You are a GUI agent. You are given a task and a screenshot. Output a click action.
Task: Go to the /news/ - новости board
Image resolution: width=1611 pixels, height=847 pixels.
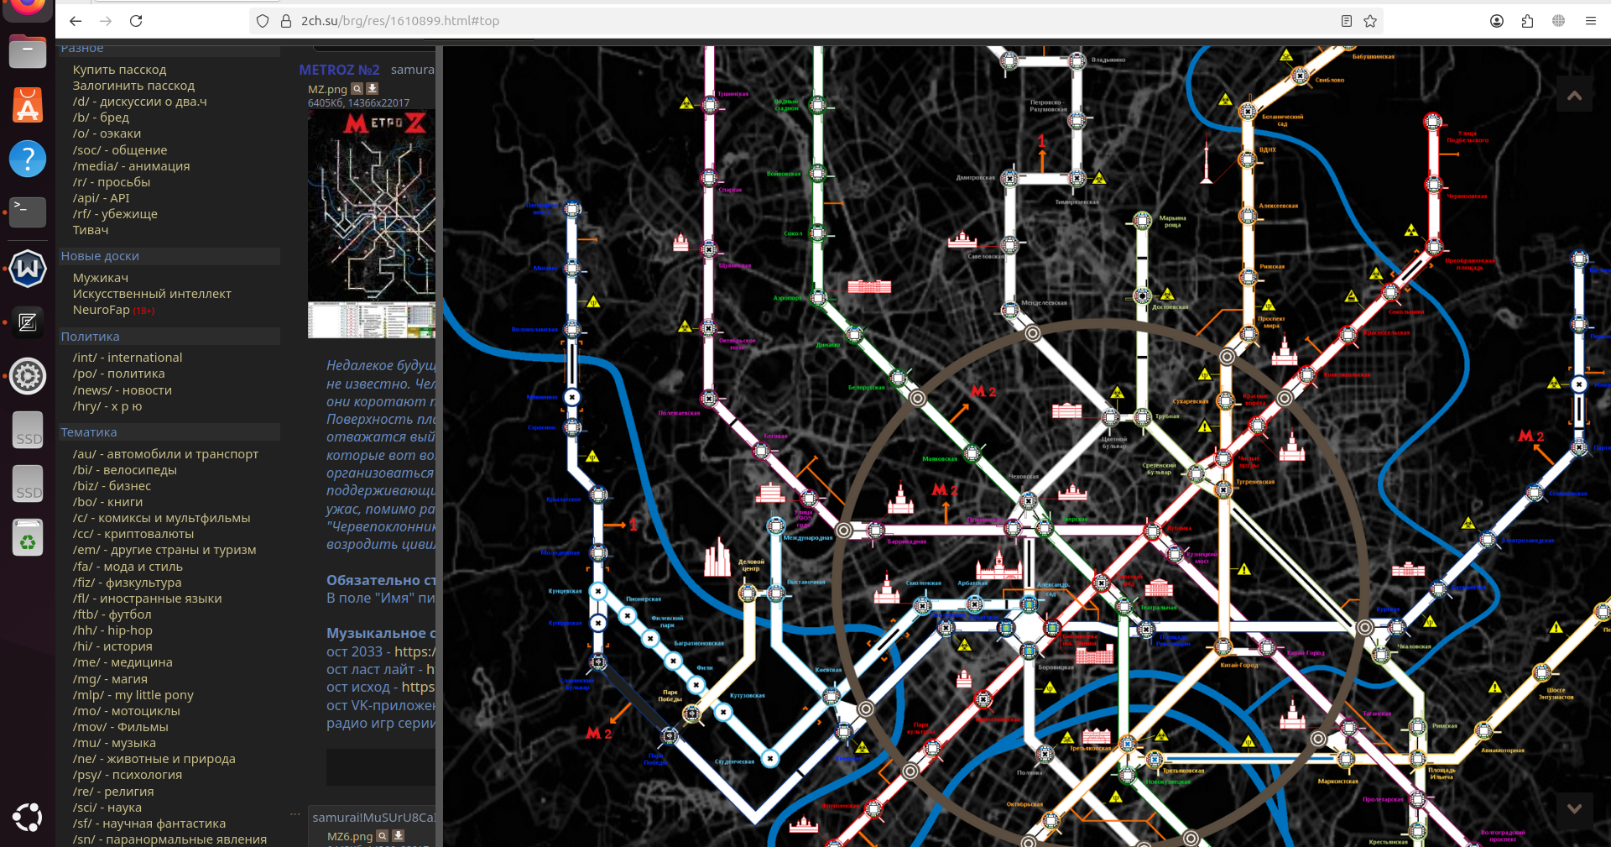click(123, 390)
